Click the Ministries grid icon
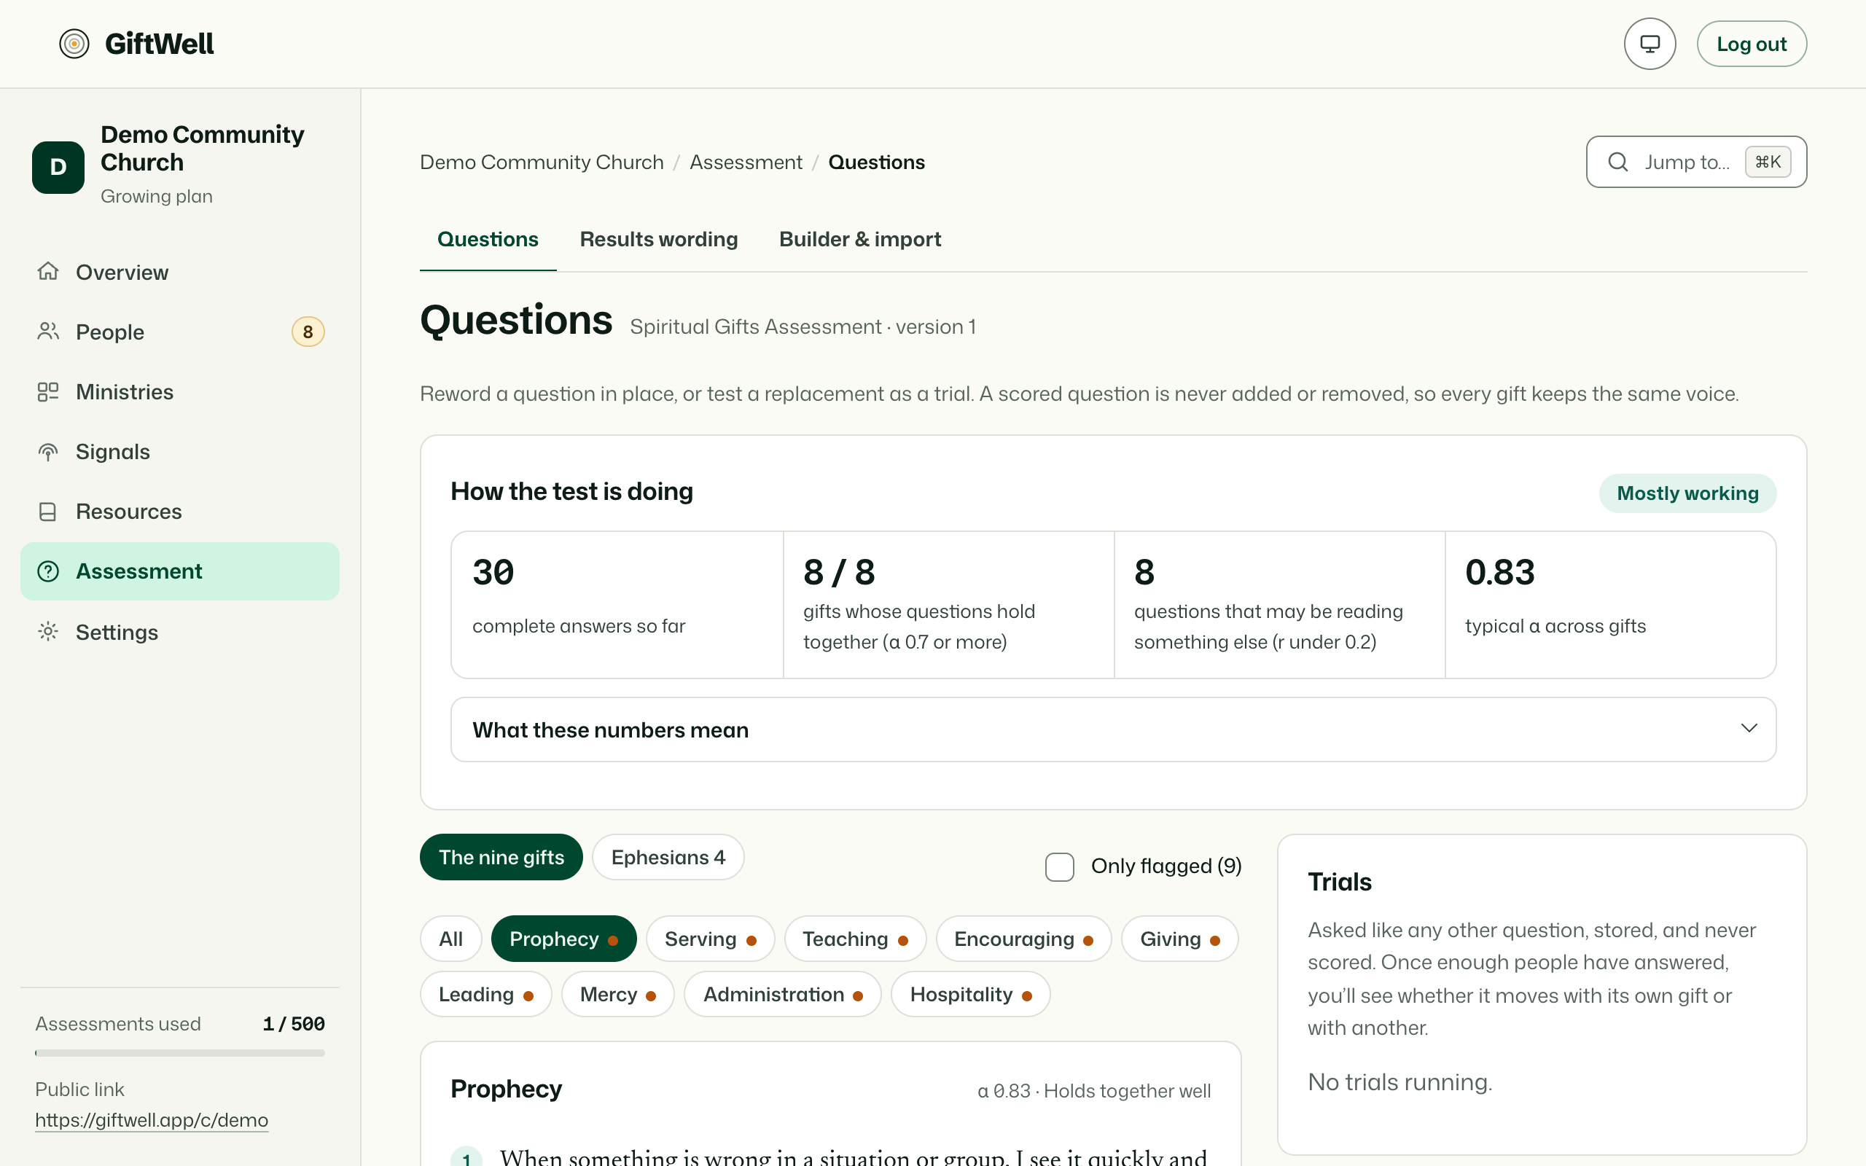The width and height of the screenshot is (1866, 1166). click(x=48, y=392)
